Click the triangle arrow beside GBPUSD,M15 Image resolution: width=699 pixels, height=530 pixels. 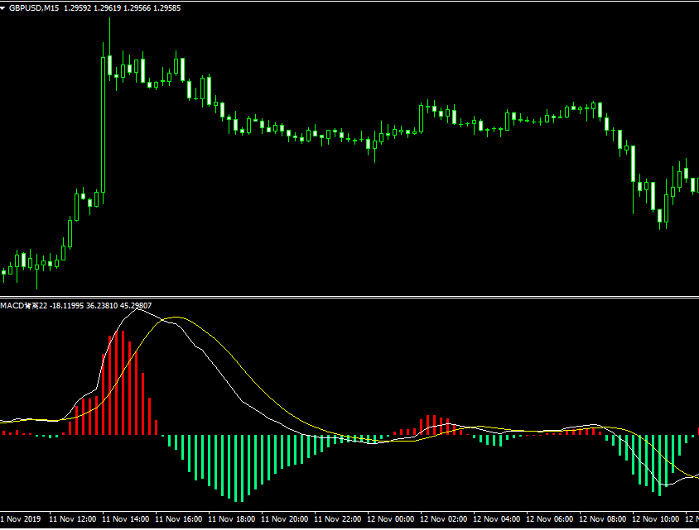coord(4,7)
